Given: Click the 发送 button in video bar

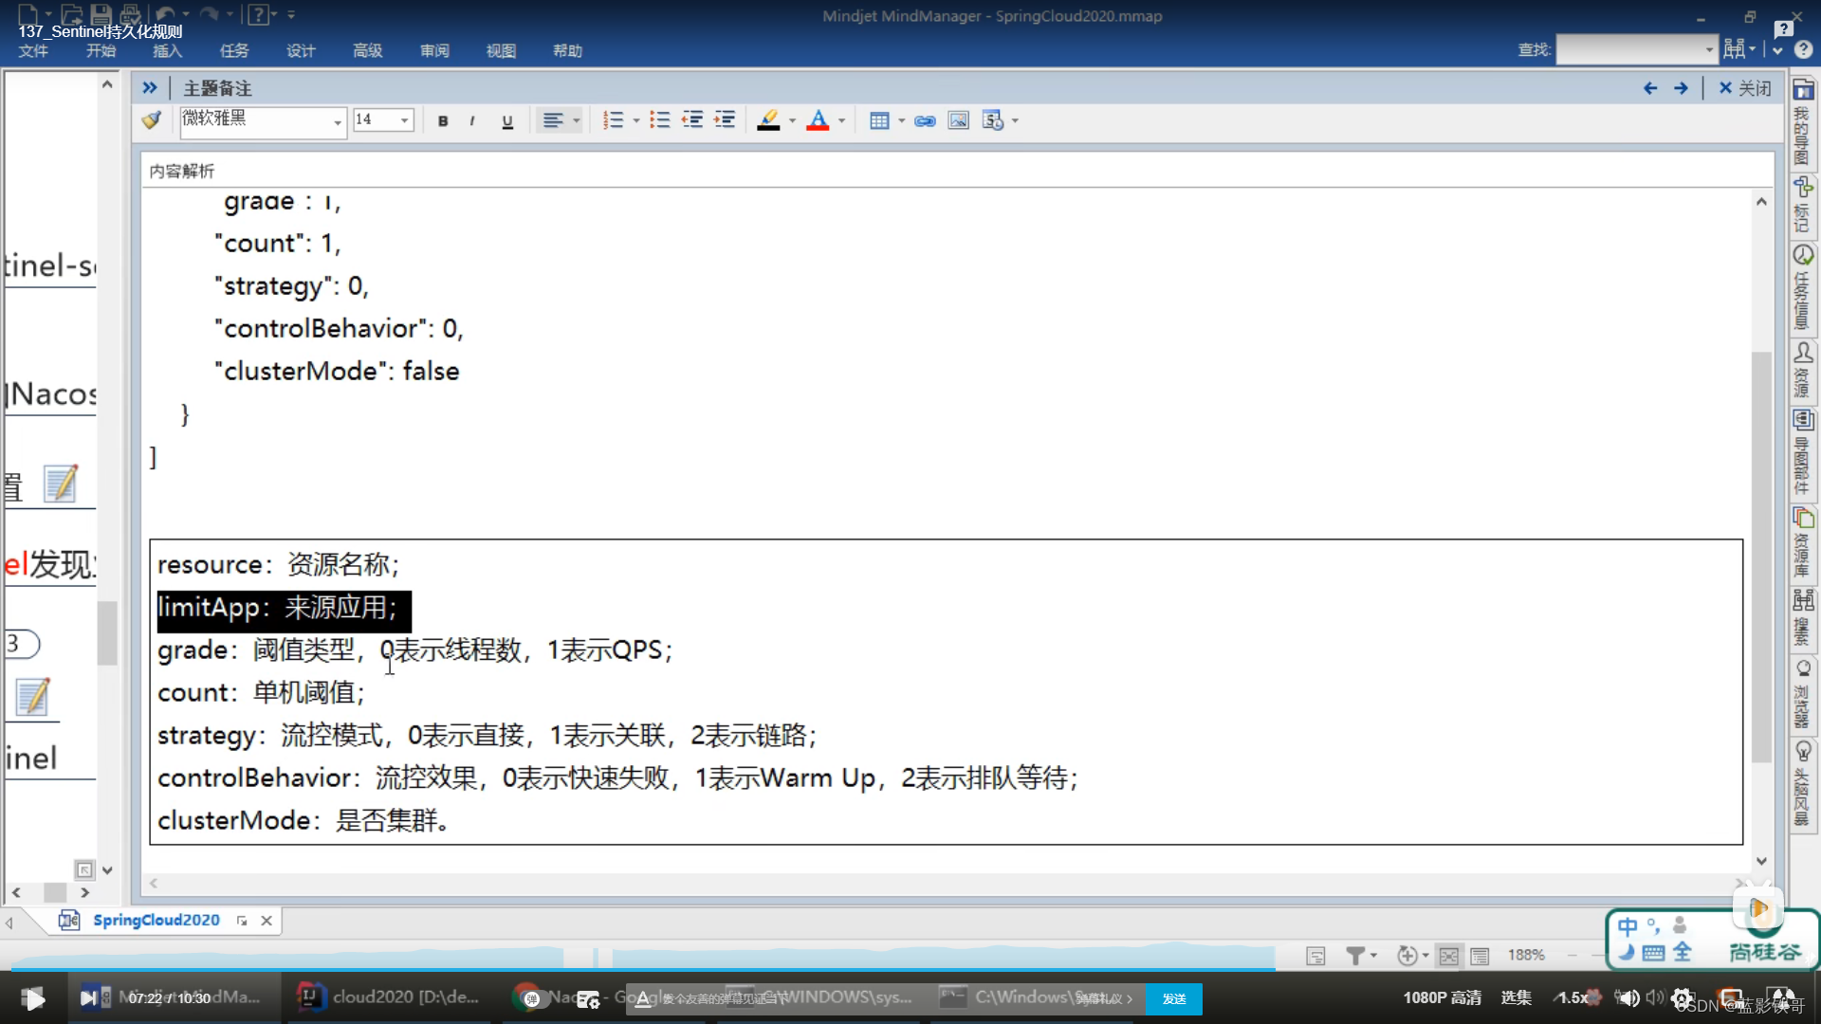Looking at the screenshot, I should tap(1173, 998).
